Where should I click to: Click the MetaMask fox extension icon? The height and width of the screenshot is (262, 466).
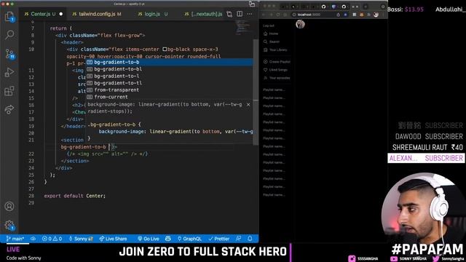[x=361, y=15]
